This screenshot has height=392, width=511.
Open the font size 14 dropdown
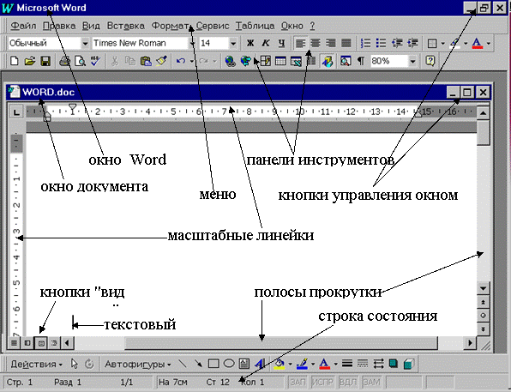coord(233,43)
